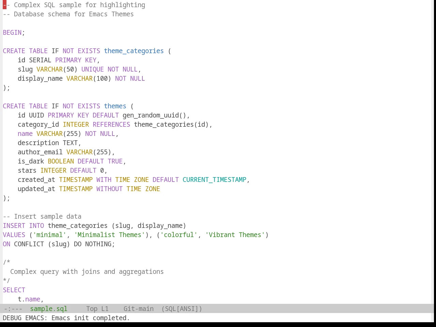Screen dimensions: 436x327
Task: Click category_id column name
Action: [38, 125]
